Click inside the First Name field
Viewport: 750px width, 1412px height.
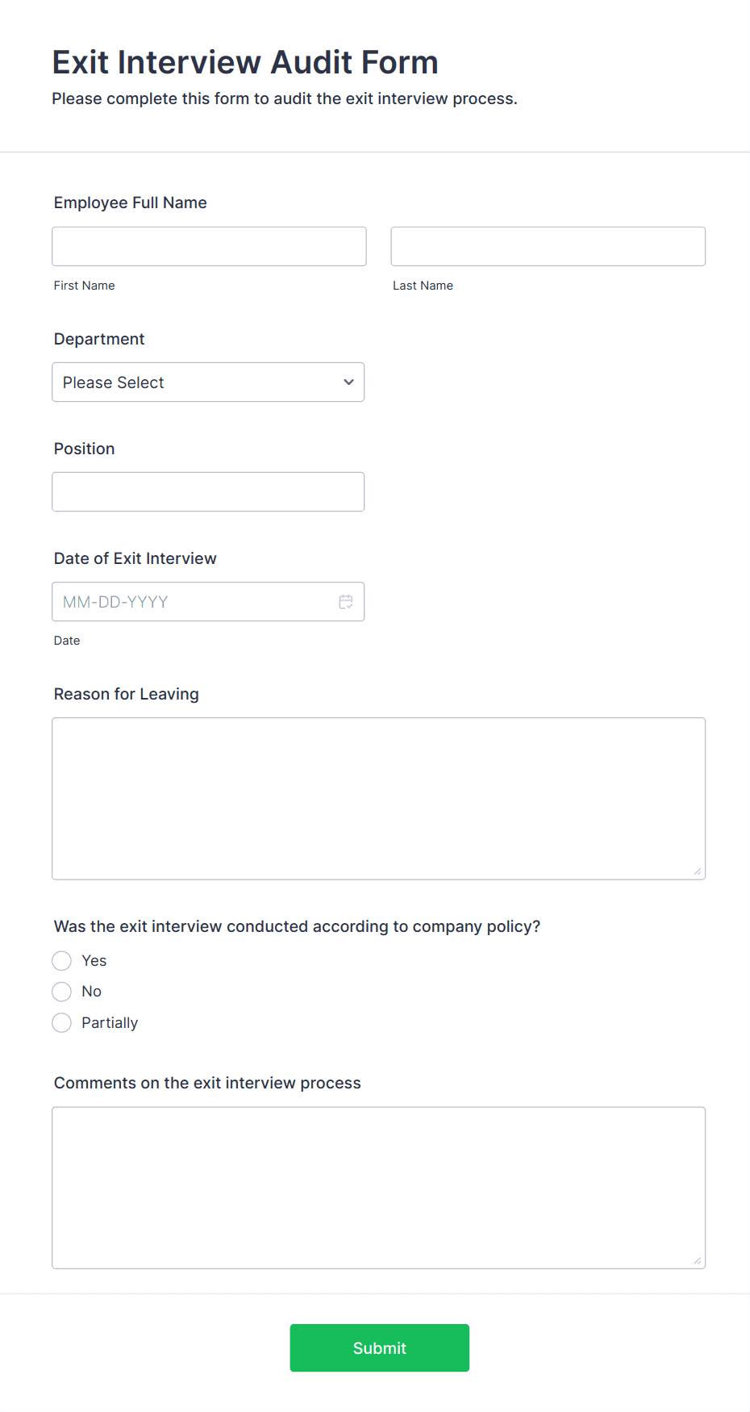point(208,246)
